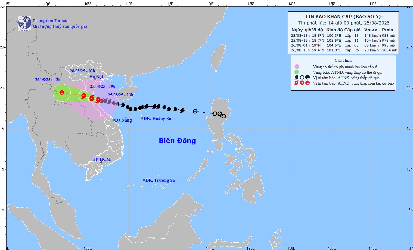Click the 26/08/25 - 13h forecast time label
Screen dimensions: 413x250
[48, 80]
